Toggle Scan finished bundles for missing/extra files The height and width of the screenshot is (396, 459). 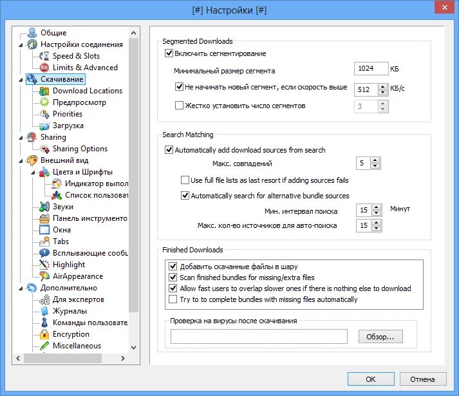173,277
